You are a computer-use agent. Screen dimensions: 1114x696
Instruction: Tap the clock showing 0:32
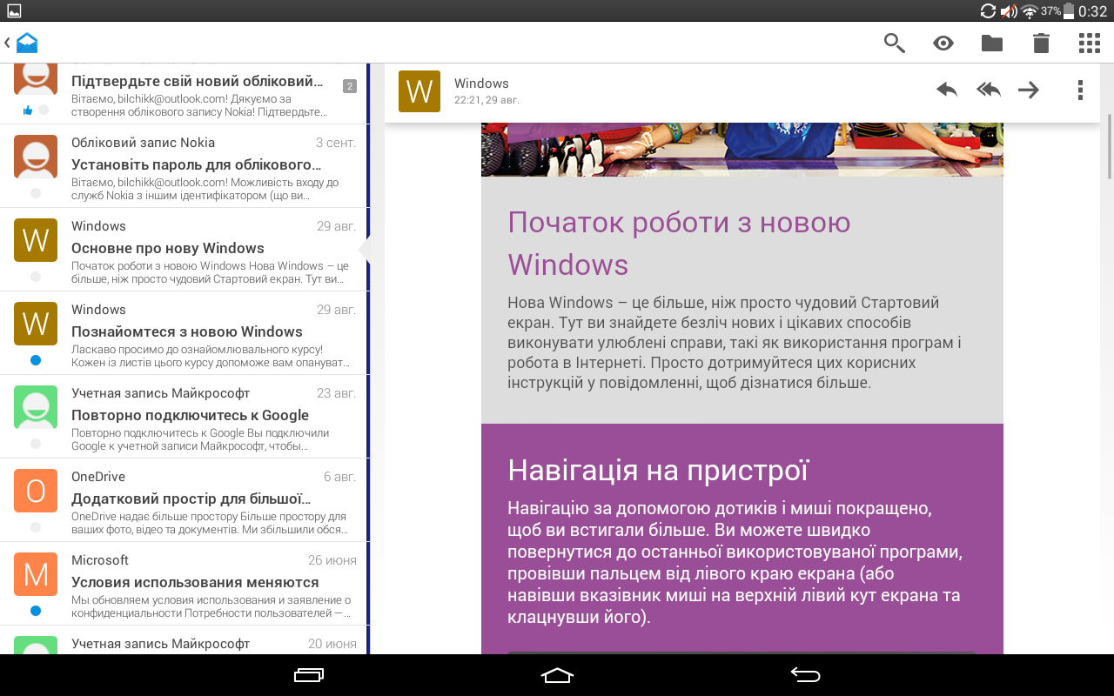coord(1093,11)
